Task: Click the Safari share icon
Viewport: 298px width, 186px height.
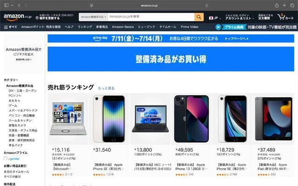Action: coord(277,5)
